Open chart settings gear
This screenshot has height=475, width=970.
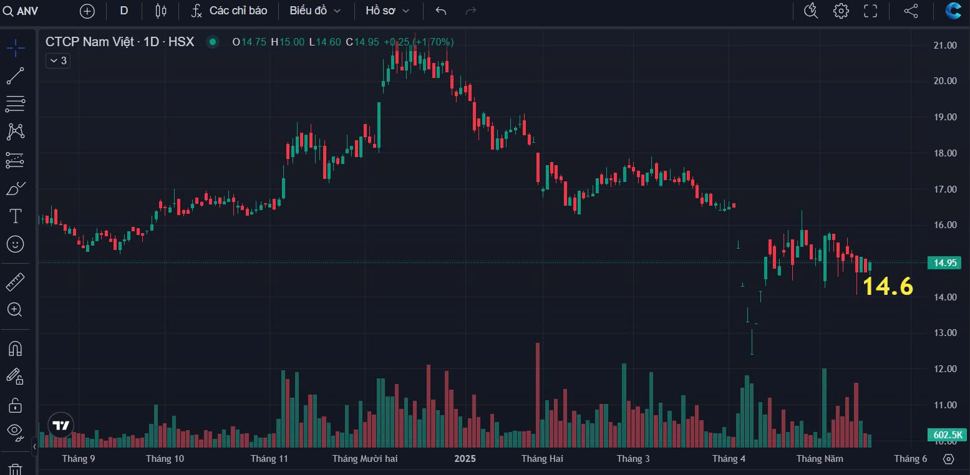tap(841, 11)
